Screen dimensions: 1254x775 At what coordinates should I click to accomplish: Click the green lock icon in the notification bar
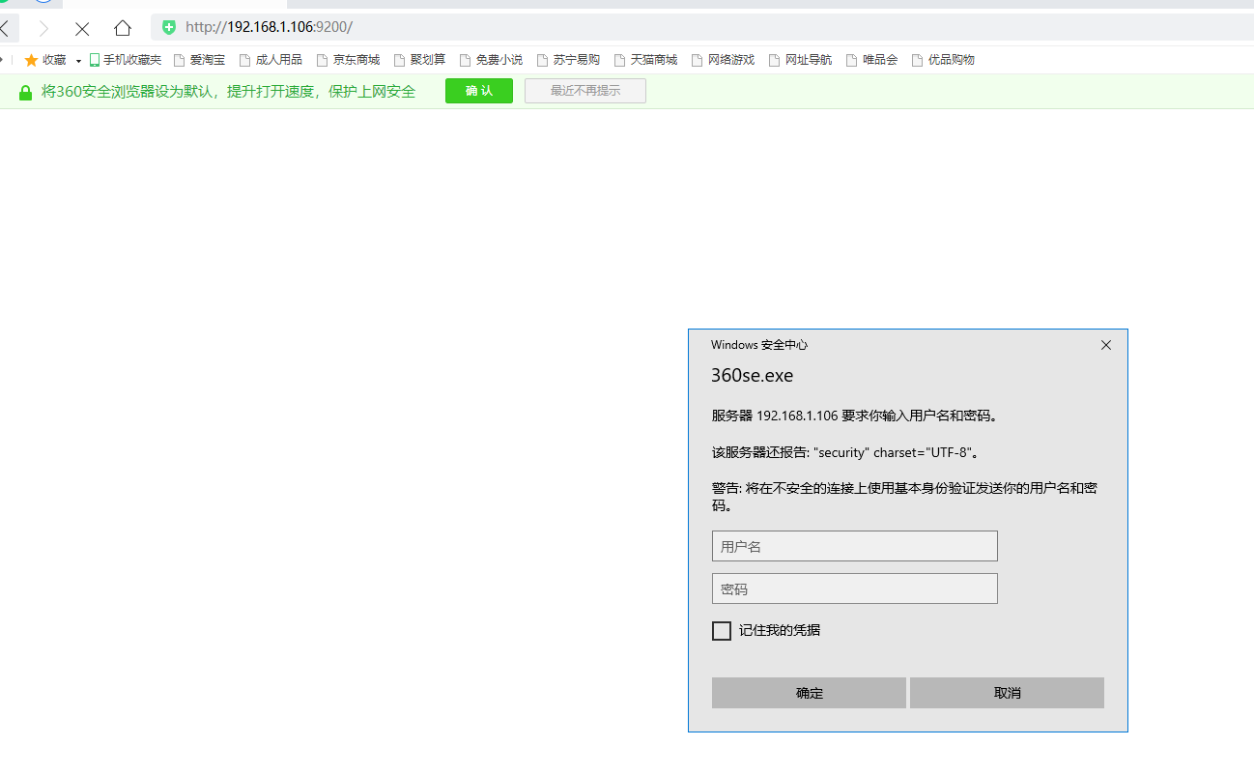coord(24,90)
